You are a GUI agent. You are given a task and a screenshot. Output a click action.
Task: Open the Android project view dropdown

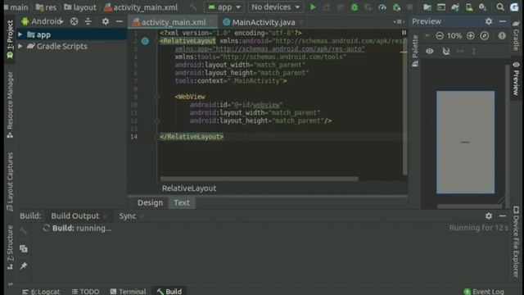pyautogui.click(x=42, y=21)
